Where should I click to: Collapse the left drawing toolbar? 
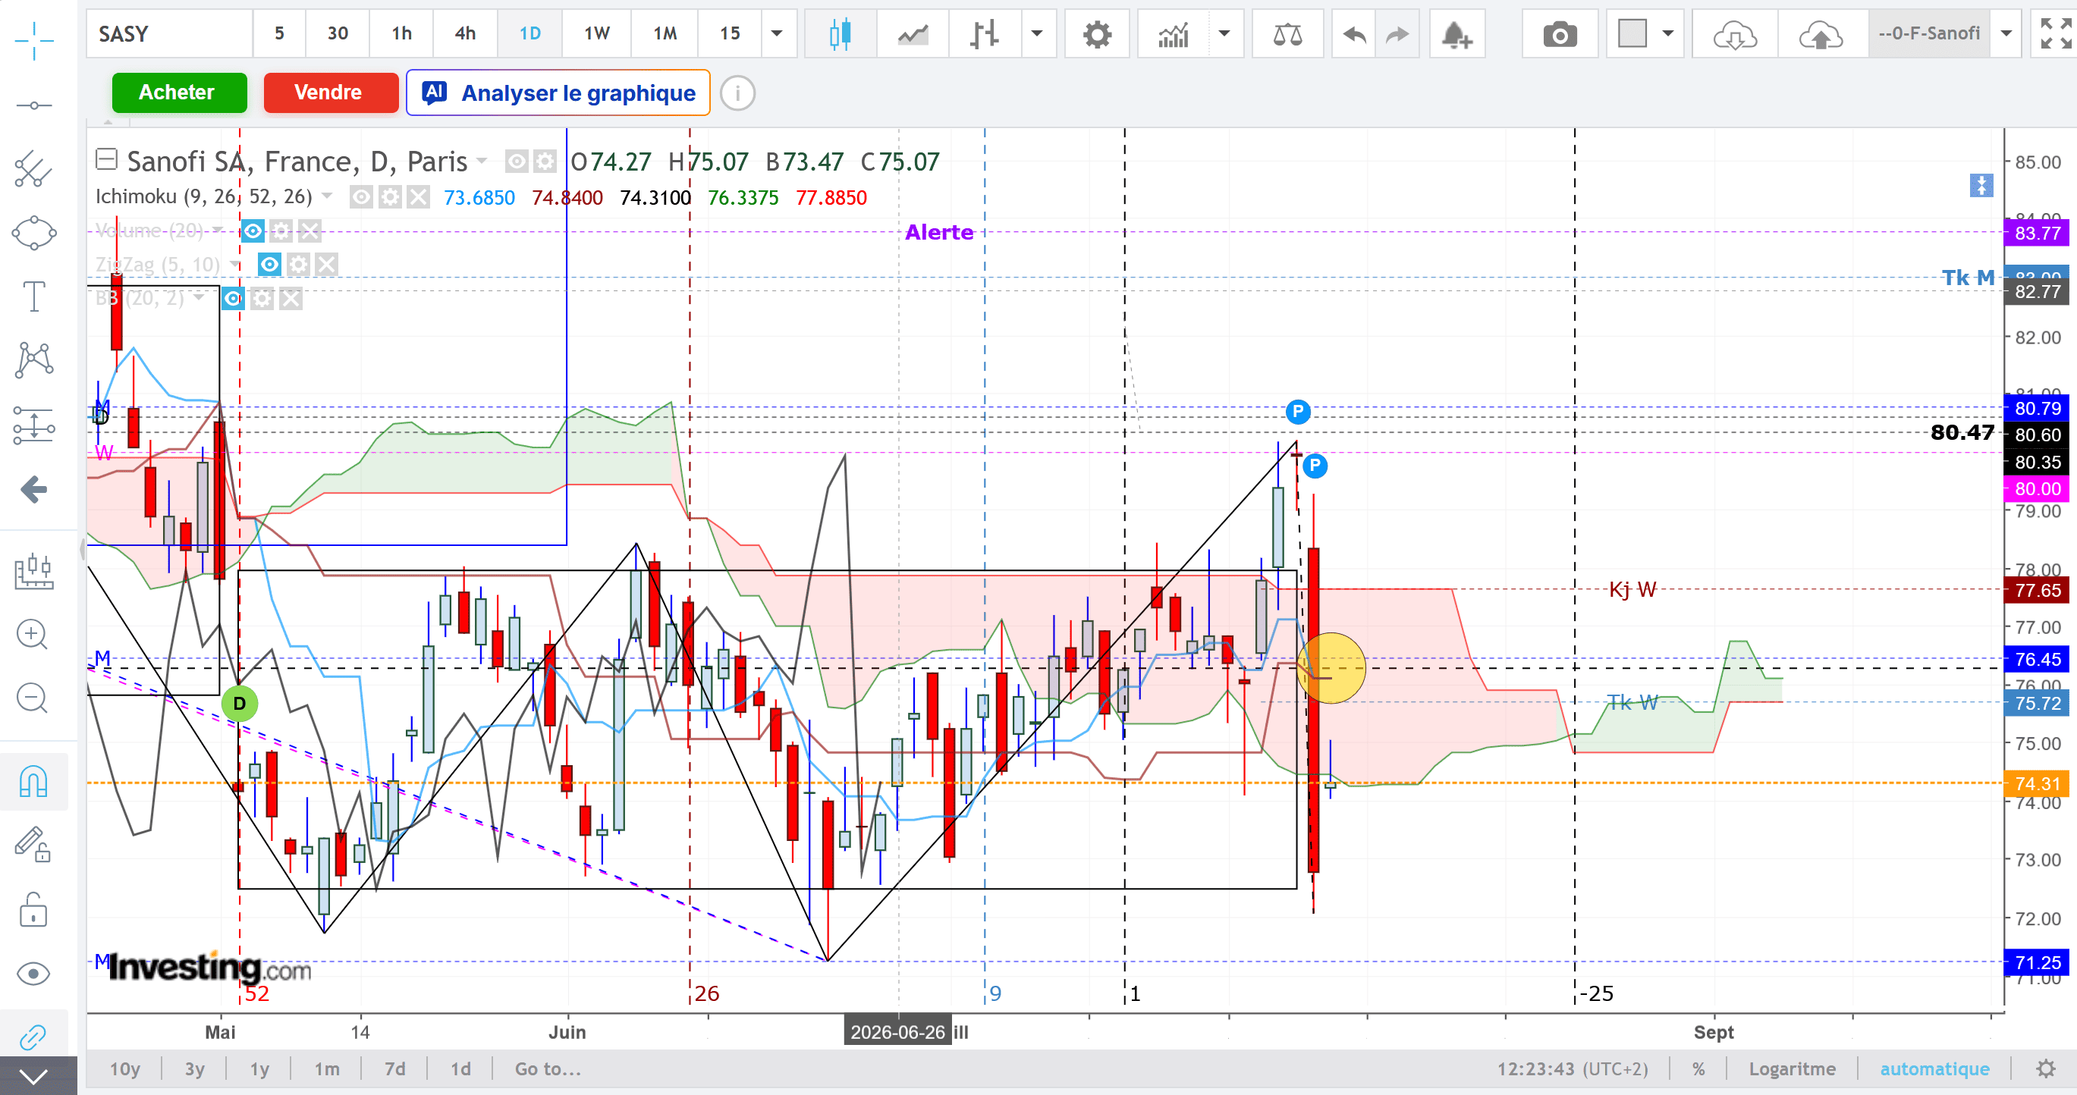pos(34,1075)
